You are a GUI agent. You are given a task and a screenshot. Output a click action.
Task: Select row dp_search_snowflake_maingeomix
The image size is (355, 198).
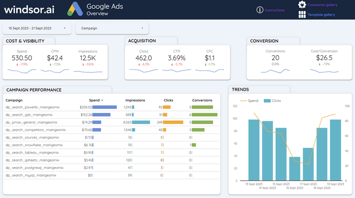click(111, 145)
